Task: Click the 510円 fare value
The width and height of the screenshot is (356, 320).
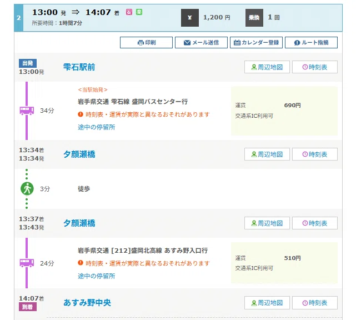Action: pos(293,258)
